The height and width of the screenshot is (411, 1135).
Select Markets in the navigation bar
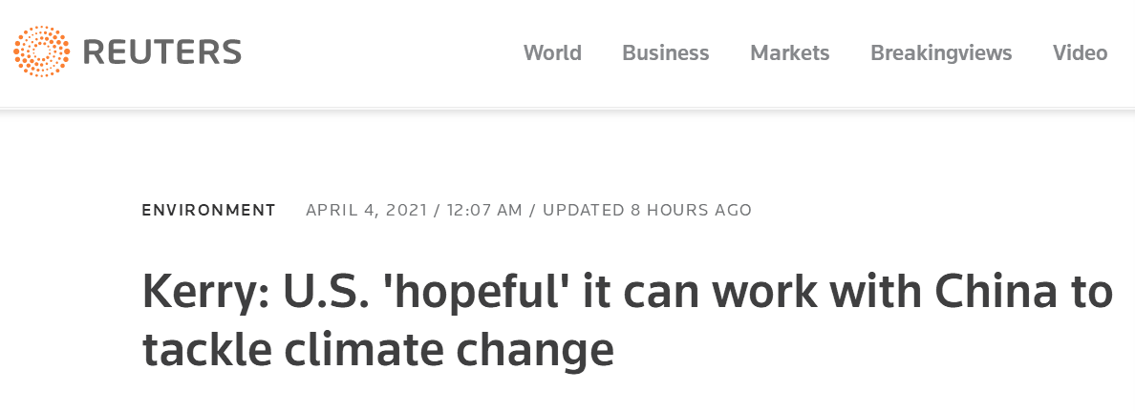[x=789, y=53]
